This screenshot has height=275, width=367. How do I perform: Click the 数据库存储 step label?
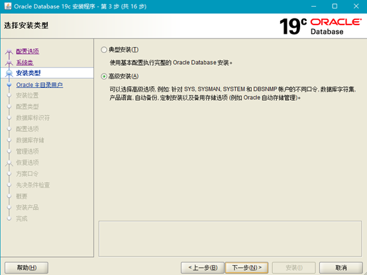point(30,140)
